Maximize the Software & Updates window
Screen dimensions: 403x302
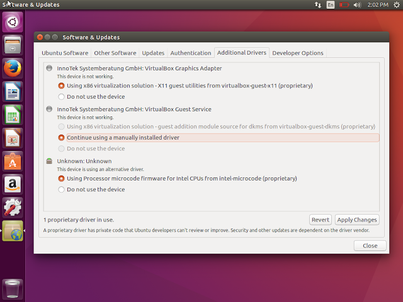click(x=55, y=37)
